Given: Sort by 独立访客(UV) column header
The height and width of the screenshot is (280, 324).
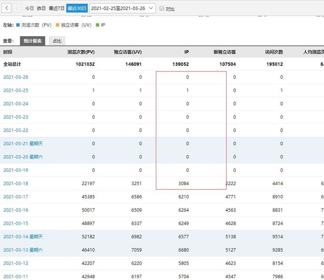Looking at the screenshot, I should tap(128, 52).
